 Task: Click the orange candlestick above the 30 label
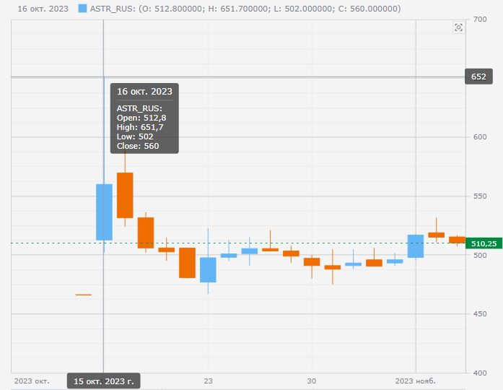312,261
